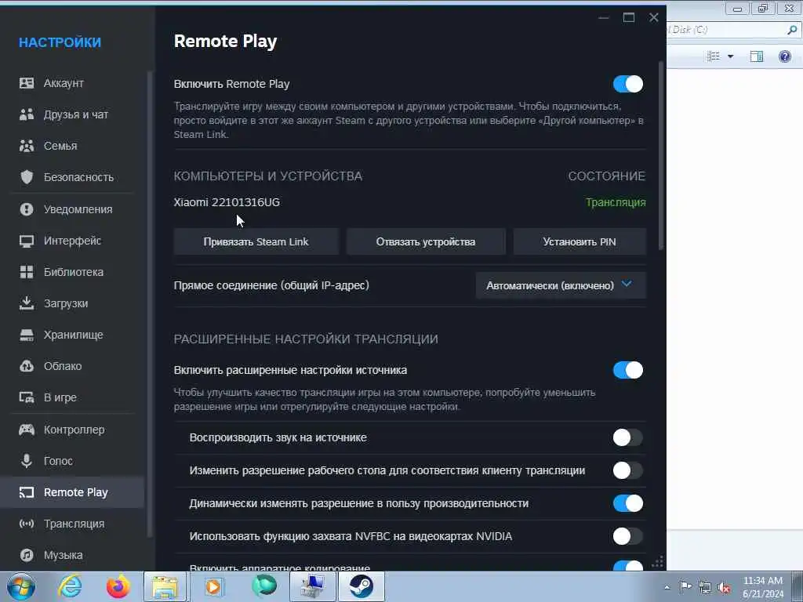Enable NVFBC capture on NVIDIA toggle

tap(628, 536)
